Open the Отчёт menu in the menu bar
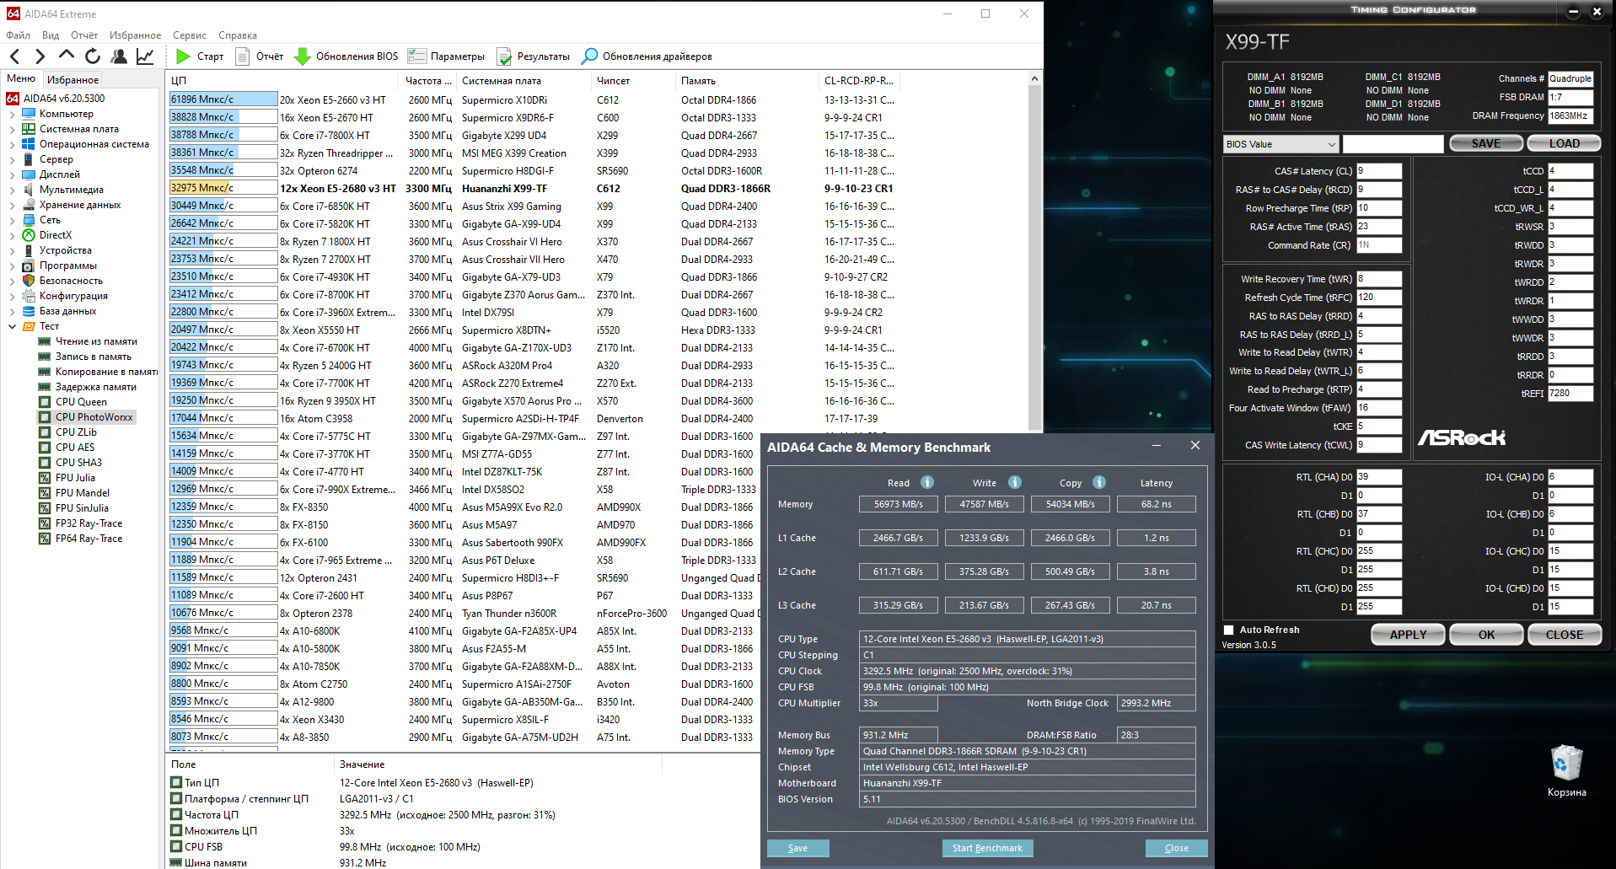 tap(84, 35)
